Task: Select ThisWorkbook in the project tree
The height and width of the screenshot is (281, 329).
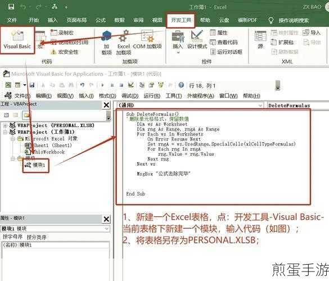Action: pyautogui.click(x=44, y=152)
